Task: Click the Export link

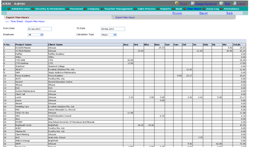Action: tap(203, 13)
